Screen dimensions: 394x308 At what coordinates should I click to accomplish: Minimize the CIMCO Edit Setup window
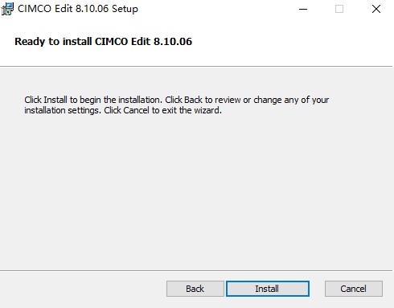click(303, 9)
